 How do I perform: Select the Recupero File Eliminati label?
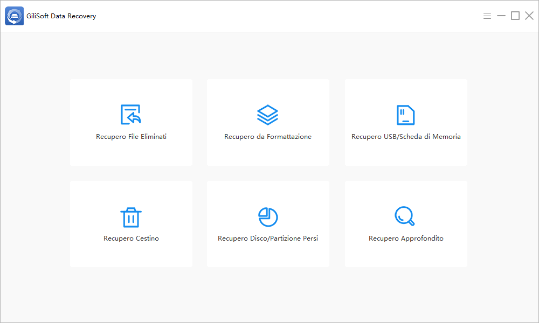click(x=131, y=137)
